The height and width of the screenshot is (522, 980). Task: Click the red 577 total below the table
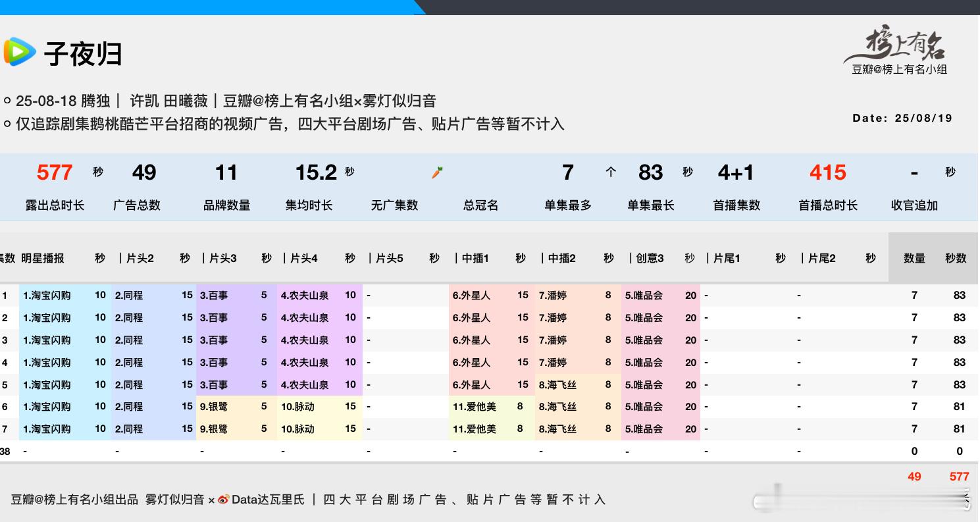click(x=959, y=477)
